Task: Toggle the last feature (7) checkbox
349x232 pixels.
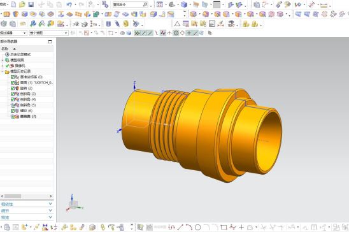Action: click(13, 117)
